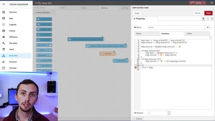Decrease the Outputs value with down arrow
Viewport: 215px width, 121px height.
[x=169, y=114]
